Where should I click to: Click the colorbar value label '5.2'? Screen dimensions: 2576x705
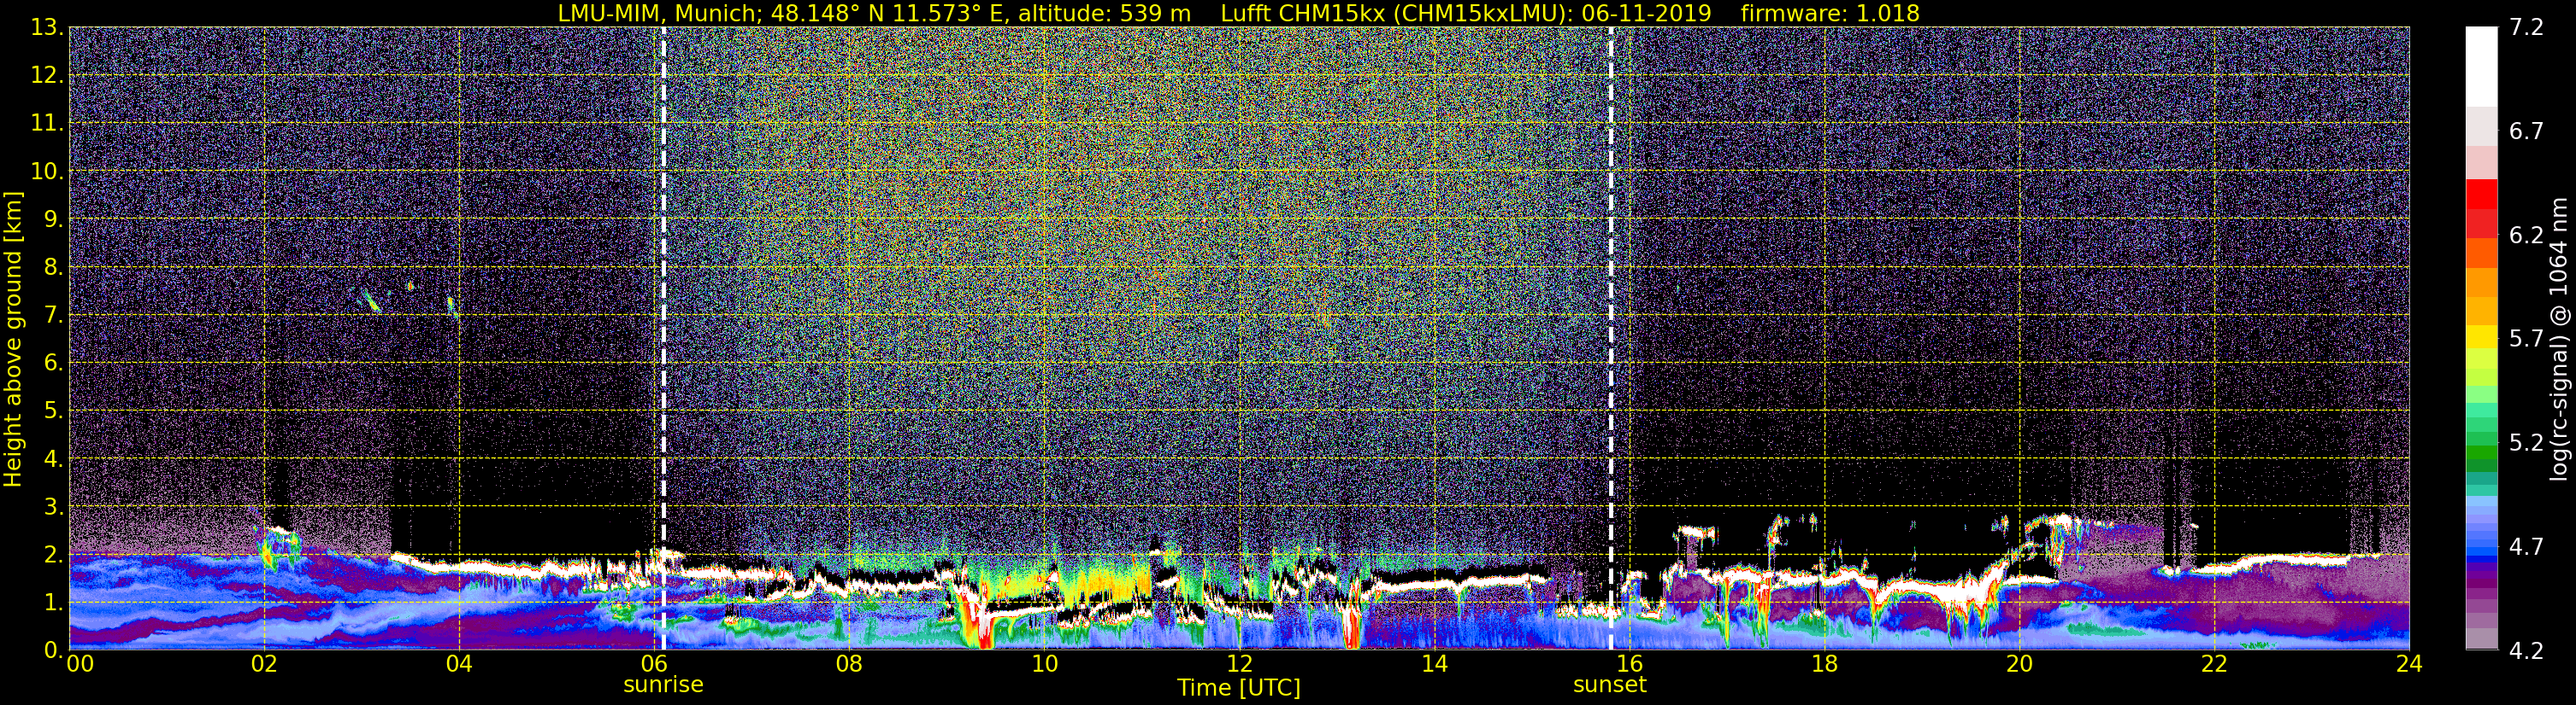coord(2526,443)
